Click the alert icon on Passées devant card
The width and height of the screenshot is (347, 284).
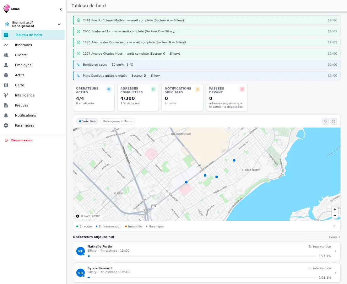click(242, 89)
